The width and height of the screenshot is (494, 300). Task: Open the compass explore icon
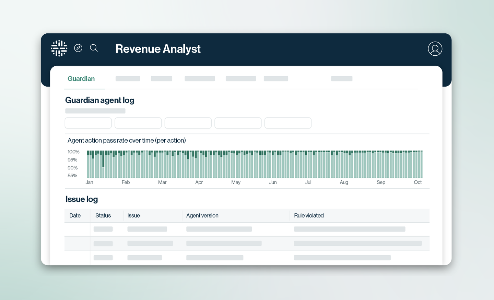point(78,48)
